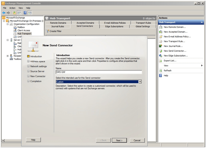Image resolution: width=209 pixels, height=149 pixels.
Task: Select Client Access tree item
Action: [24, 31]
